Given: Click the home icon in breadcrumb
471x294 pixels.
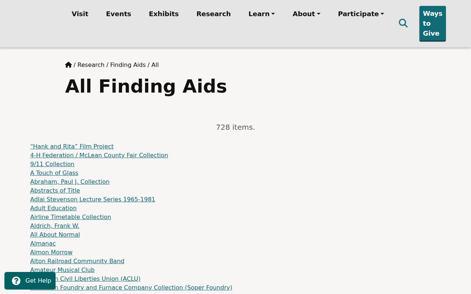Looking at the screenshot, I should pyautogui.click(x=68, y=65).
